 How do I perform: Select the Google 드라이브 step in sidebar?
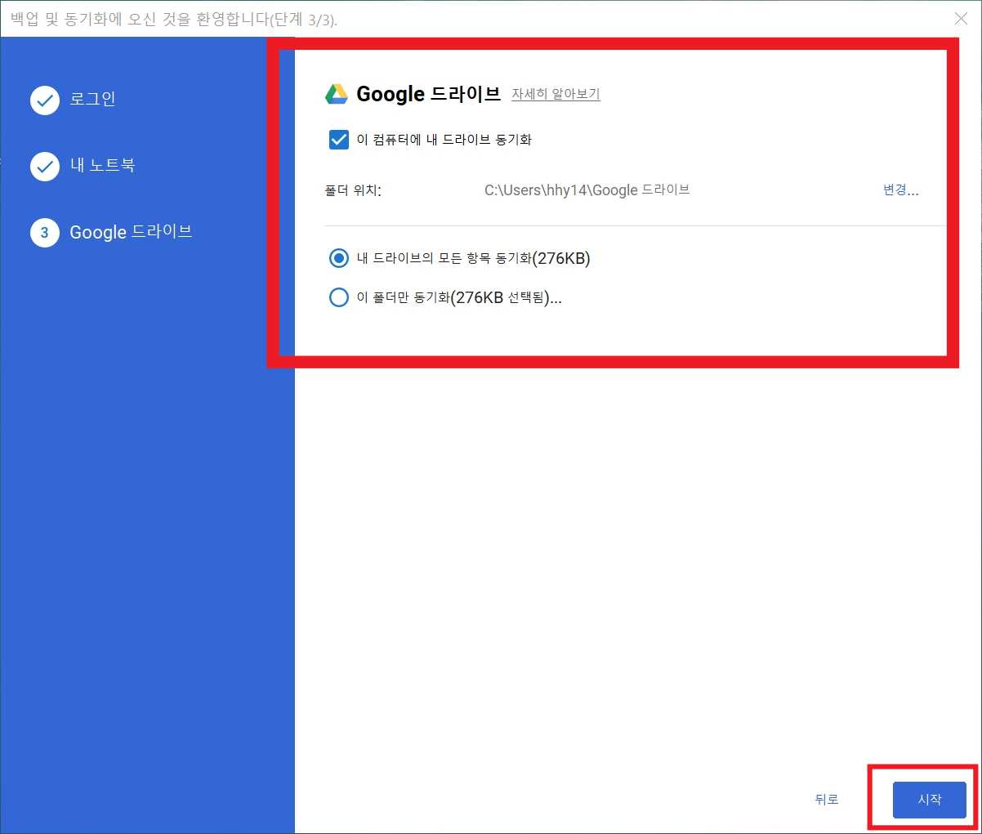(131, 232)
